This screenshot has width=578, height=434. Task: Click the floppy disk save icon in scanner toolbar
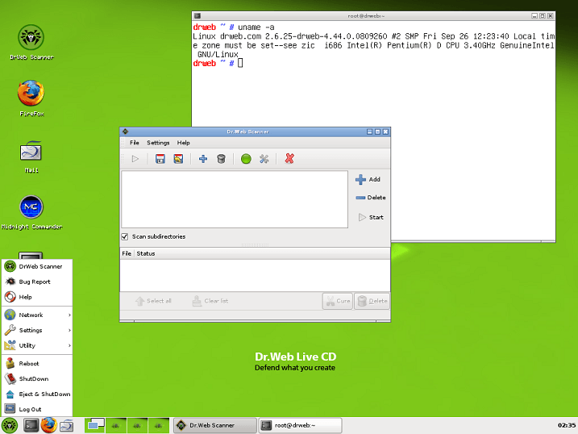[x=160, y=159]
